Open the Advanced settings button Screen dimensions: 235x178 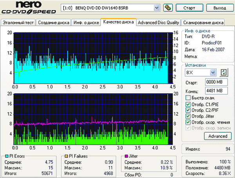pos(217,136)
